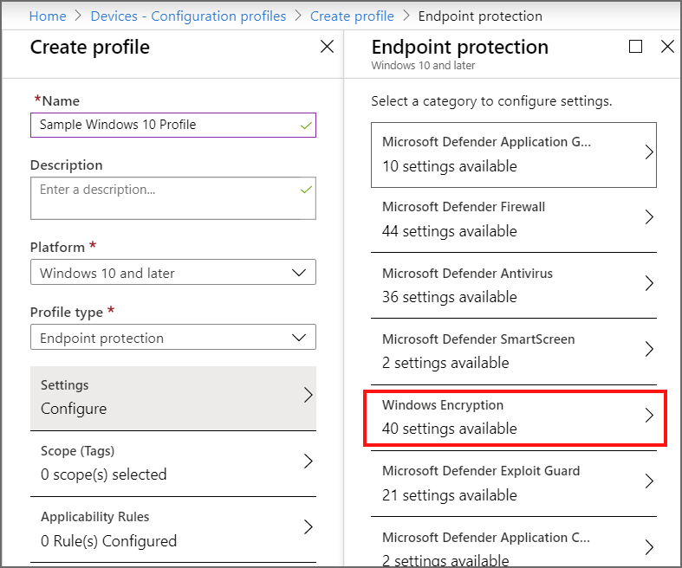Expand Microsoft Defender Exploit Guard chevron
This screenshot has width=682, height=568.
coord(649,481)
